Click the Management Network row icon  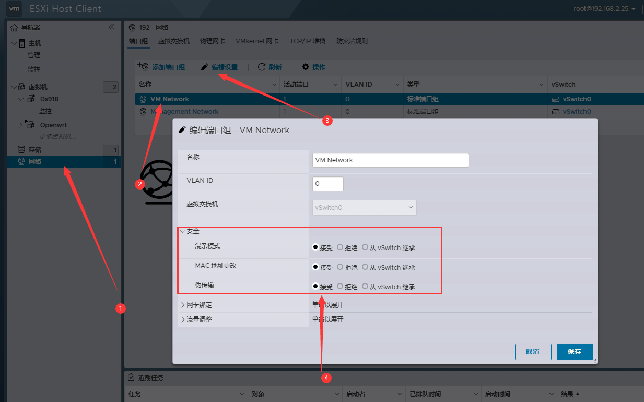143,112
